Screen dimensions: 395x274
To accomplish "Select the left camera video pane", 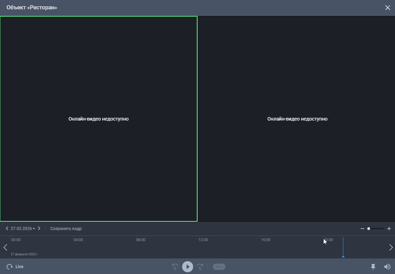I will click(98, 119).
